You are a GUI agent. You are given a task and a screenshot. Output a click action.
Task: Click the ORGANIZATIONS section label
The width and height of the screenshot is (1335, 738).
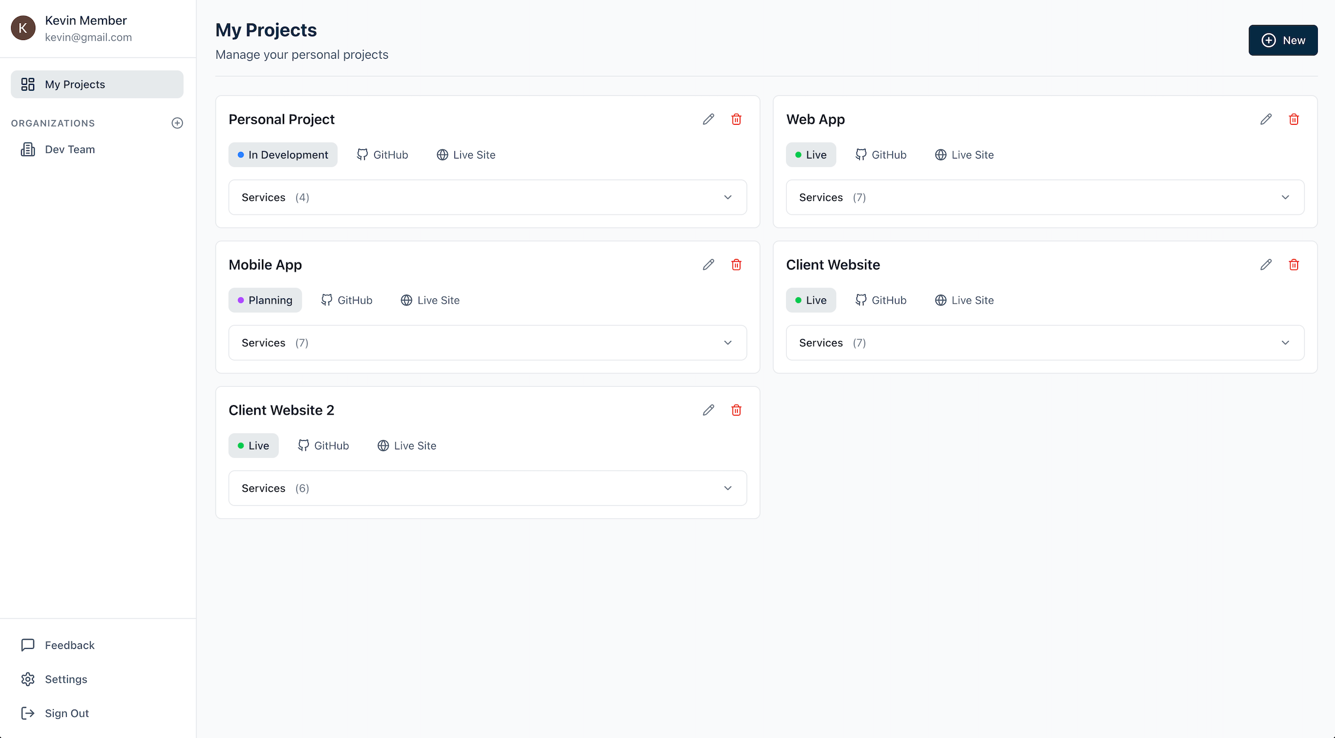tap(53, 123)
